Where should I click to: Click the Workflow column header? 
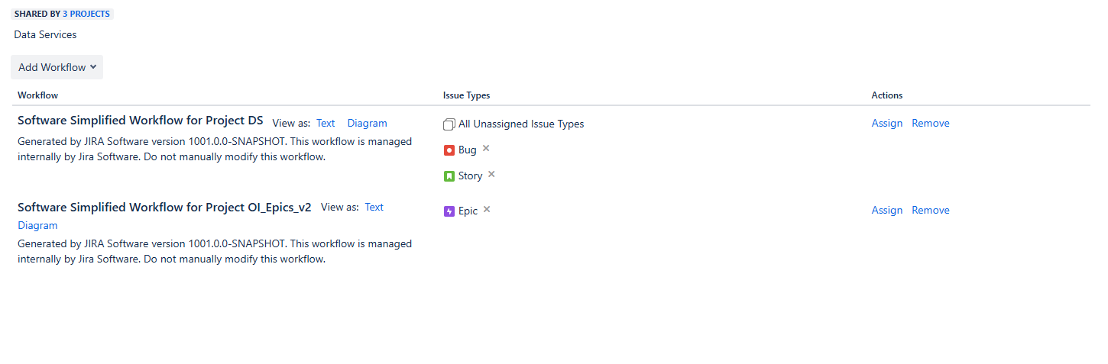[x=38, y=95]
